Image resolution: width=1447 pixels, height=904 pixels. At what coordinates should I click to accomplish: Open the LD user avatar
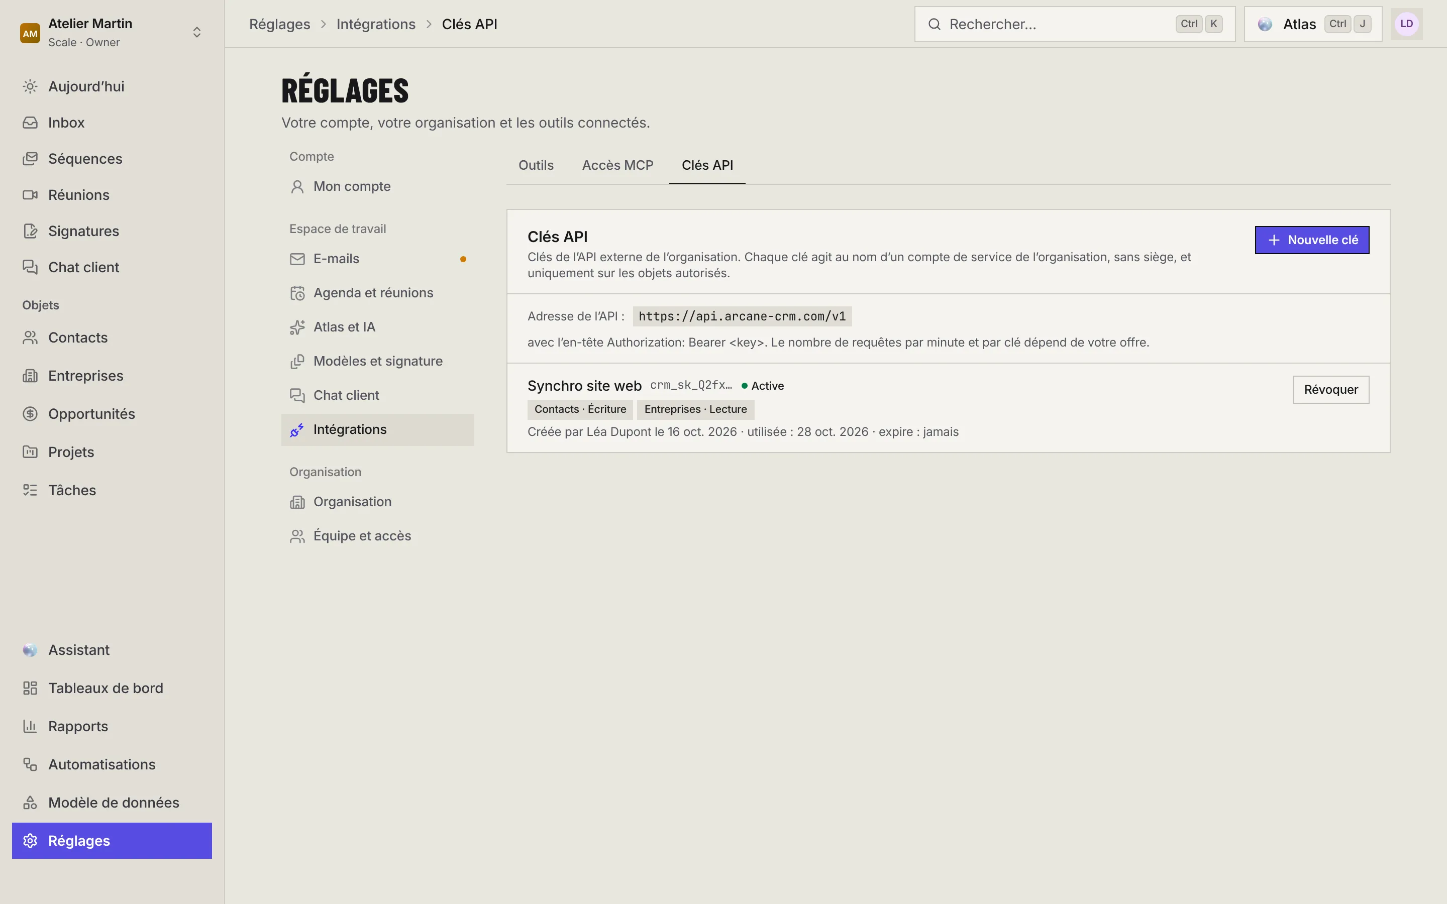pyautogui.click(x=1406, y=25)
